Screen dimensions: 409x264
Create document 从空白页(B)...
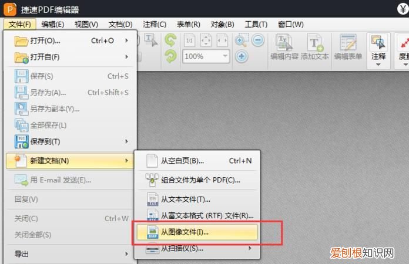click(197, 161)
